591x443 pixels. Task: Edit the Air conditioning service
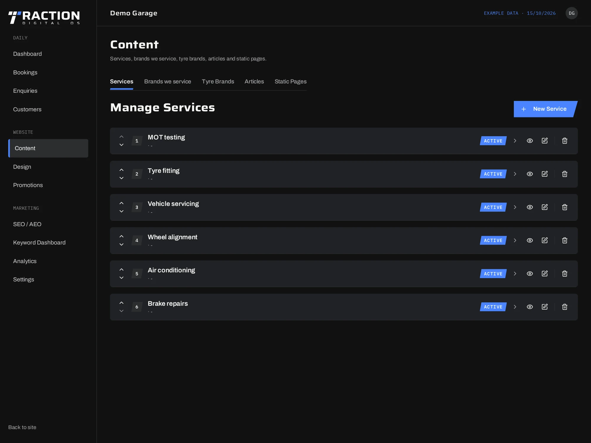(x=545, y=273)
